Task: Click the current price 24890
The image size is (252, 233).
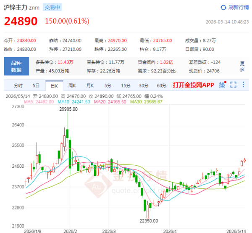Action: [21, 21]
